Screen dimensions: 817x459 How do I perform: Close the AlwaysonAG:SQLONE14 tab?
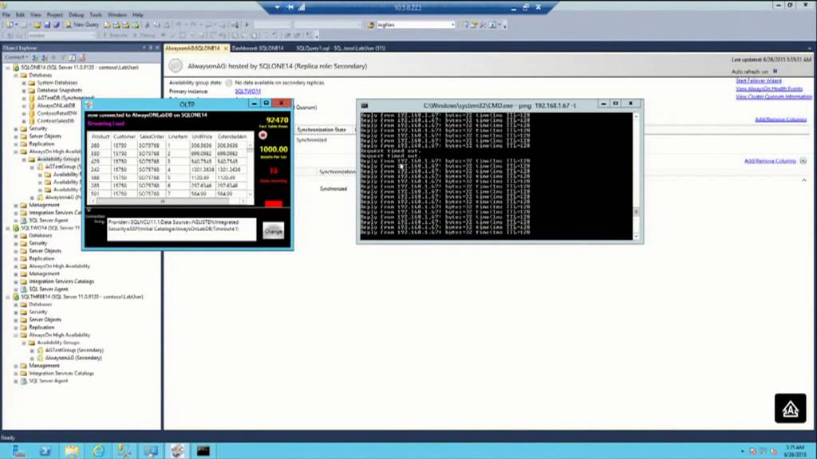[x=226, y=48]
